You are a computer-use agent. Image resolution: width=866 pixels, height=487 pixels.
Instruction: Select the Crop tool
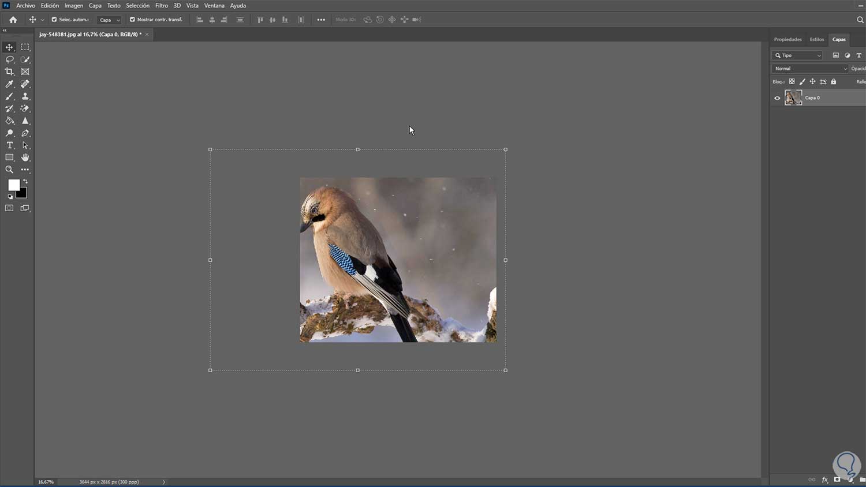(9, 72)
